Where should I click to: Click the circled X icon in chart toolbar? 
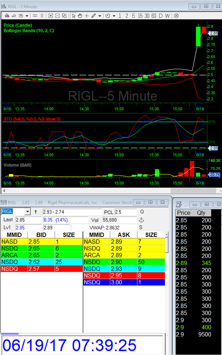(176, 16)
